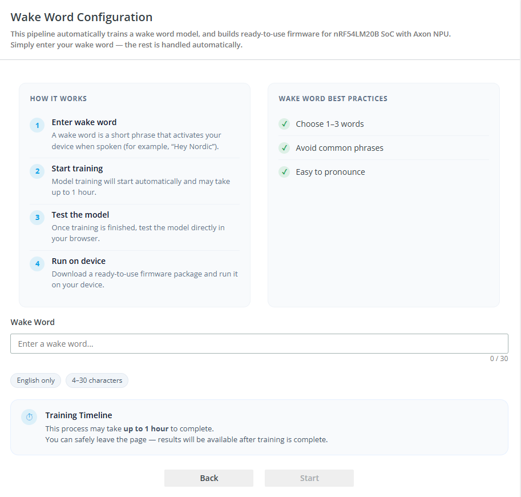Image resolution: width=521 pixels, height=497 pixels.
Task: Click the step 4 number badge
Action: (37, 264)
